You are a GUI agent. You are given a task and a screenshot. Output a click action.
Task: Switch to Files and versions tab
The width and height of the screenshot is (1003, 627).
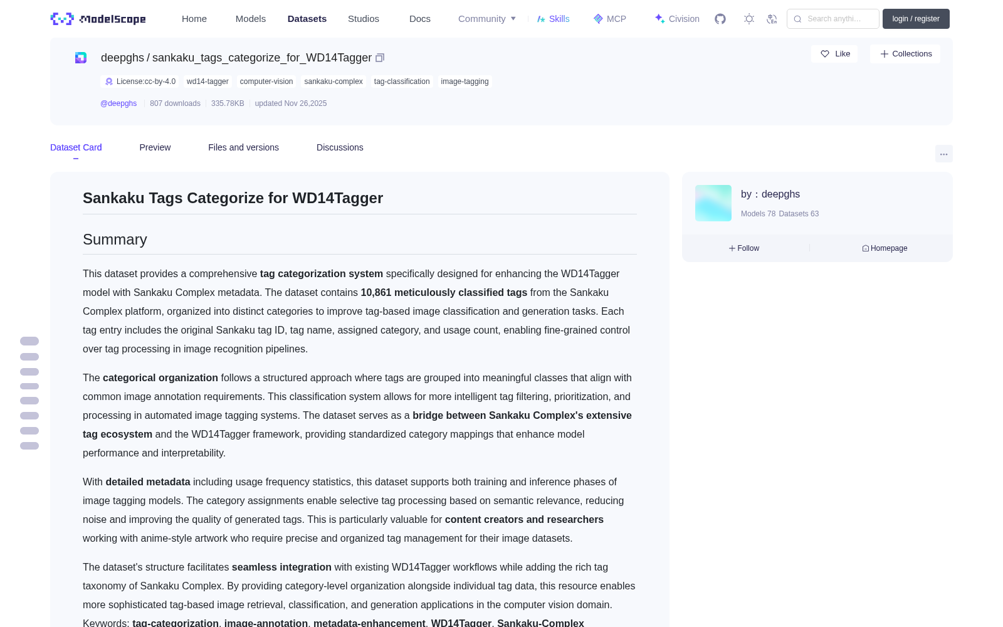click(243, 147)
